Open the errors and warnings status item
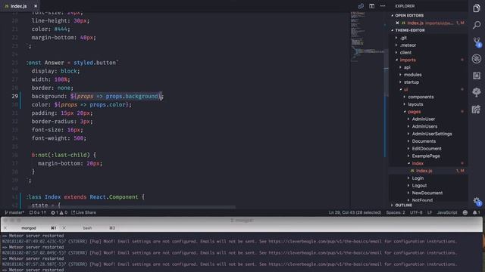The image size is (485, 272). (59, 212)
